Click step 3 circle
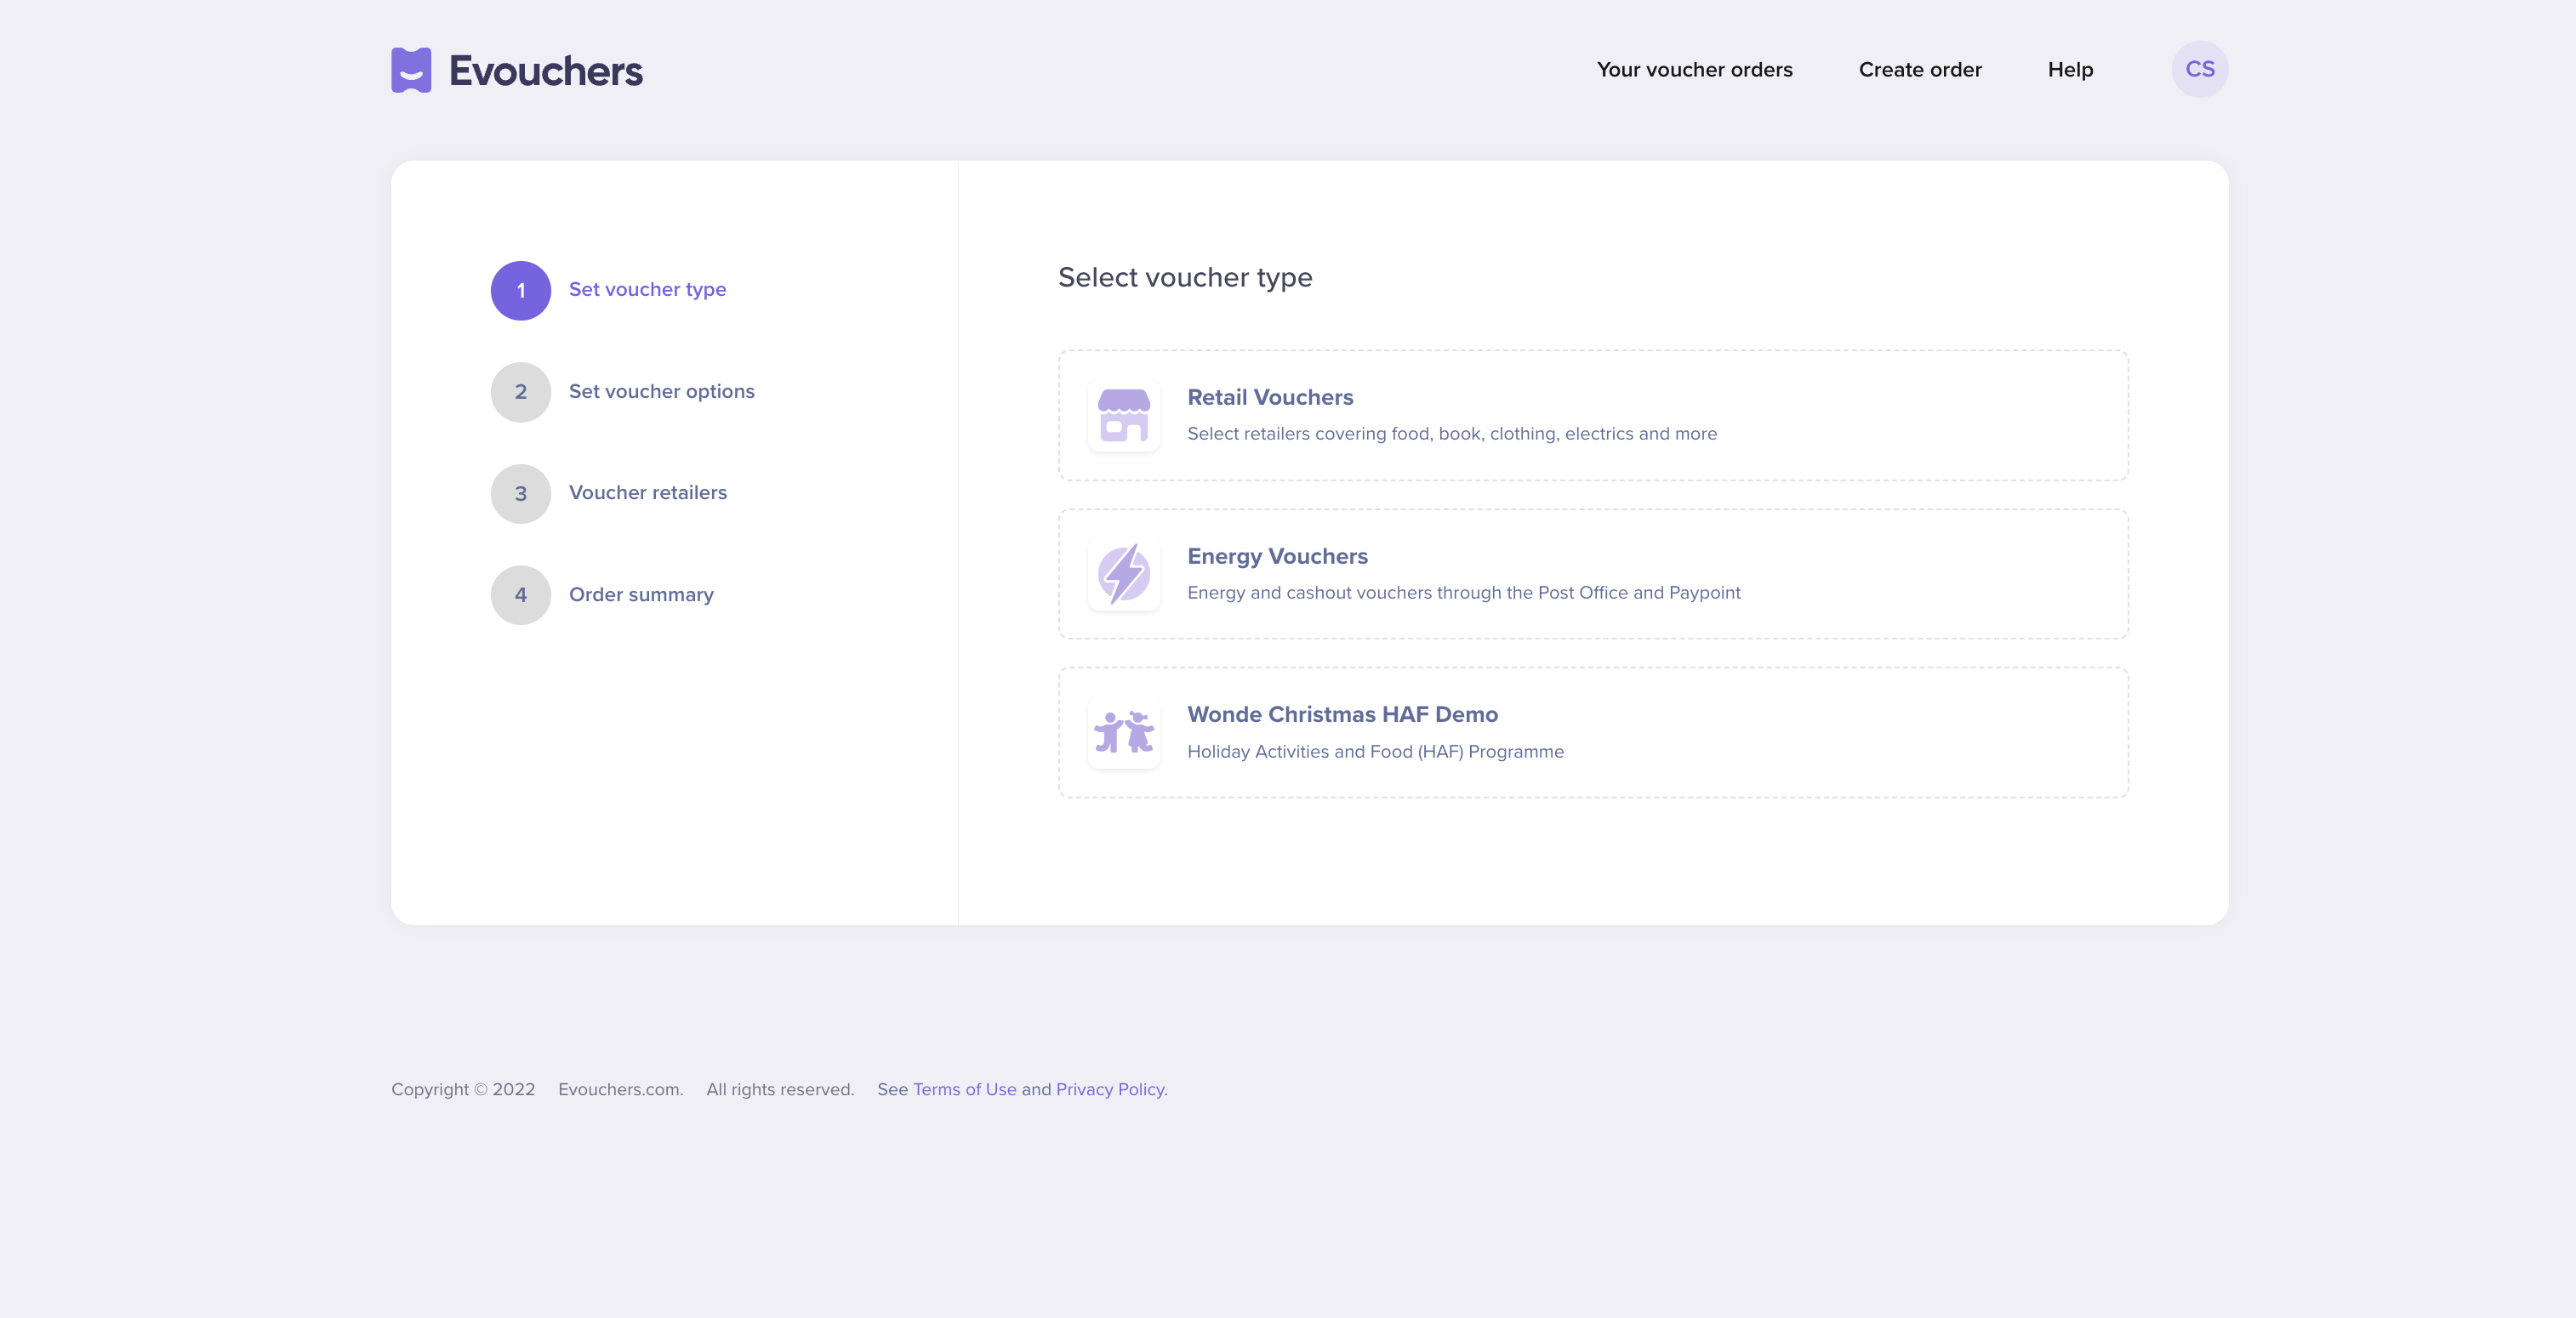 point(521,494)
